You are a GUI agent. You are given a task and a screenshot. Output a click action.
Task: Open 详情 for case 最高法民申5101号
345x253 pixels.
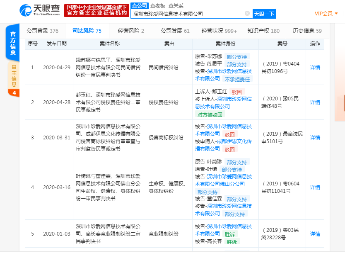315,138
